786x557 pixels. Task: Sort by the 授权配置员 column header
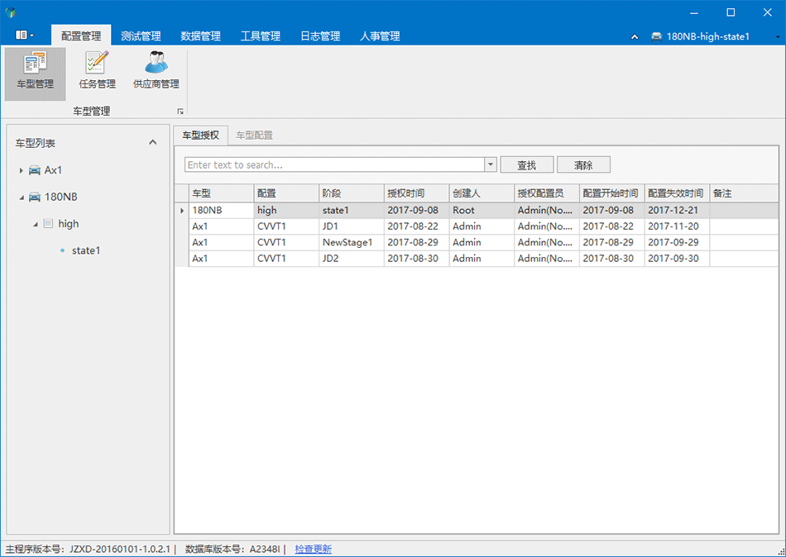coord(547,193)
